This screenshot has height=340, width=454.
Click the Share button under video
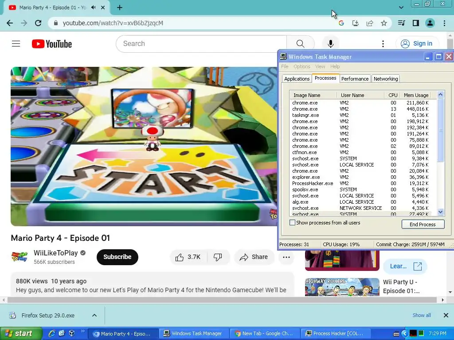click(254, 257)
